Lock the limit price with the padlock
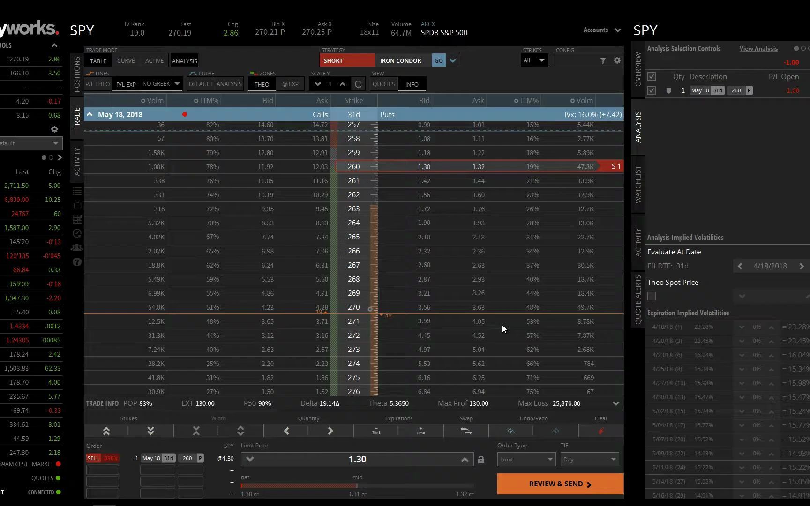Screen dimensions: 810x506 (x=481, y=460)
